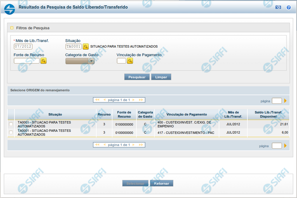Click the camera screenshot icon
Screen dimensions: 297x198
click(x=278, y=7)
